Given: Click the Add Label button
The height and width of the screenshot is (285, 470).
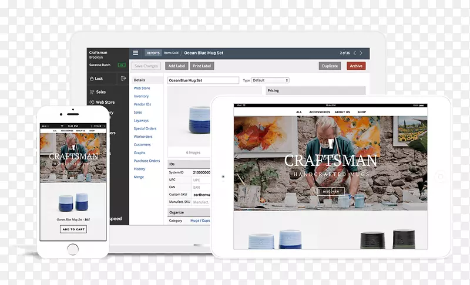Looking at the screenshot, I should (177, 66).
